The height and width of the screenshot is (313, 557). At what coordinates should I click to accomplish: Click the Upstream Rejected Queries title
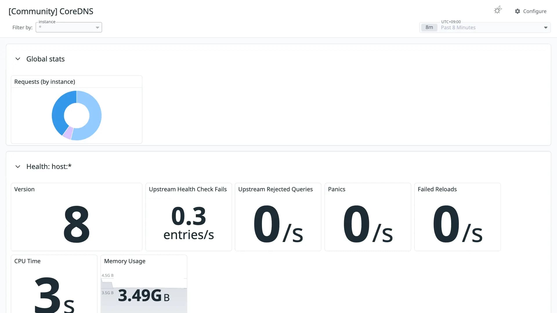[275, 189]
